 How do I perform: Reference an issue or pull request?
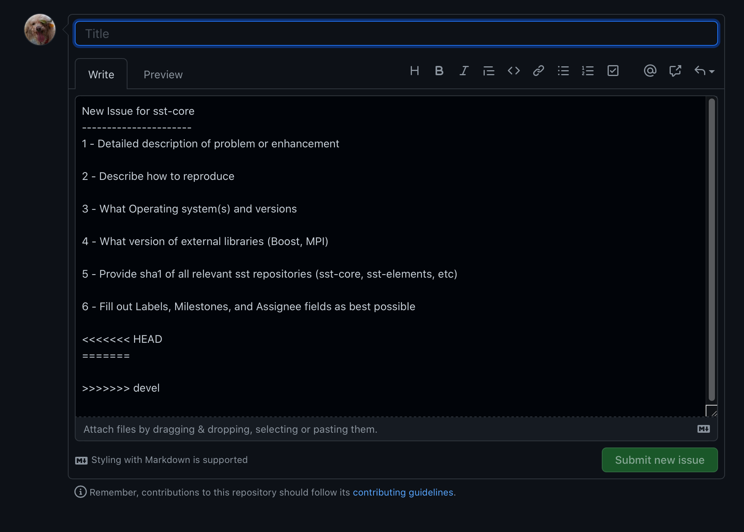point(675,71)
